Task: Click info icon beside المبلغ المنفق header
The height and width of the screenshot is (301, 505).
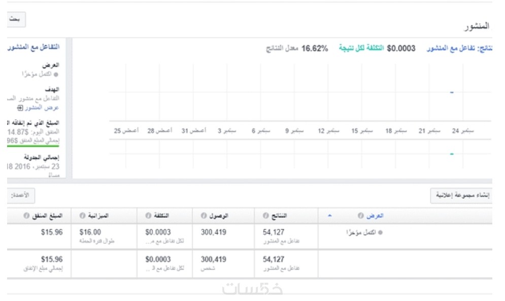Action: [25, 216]
